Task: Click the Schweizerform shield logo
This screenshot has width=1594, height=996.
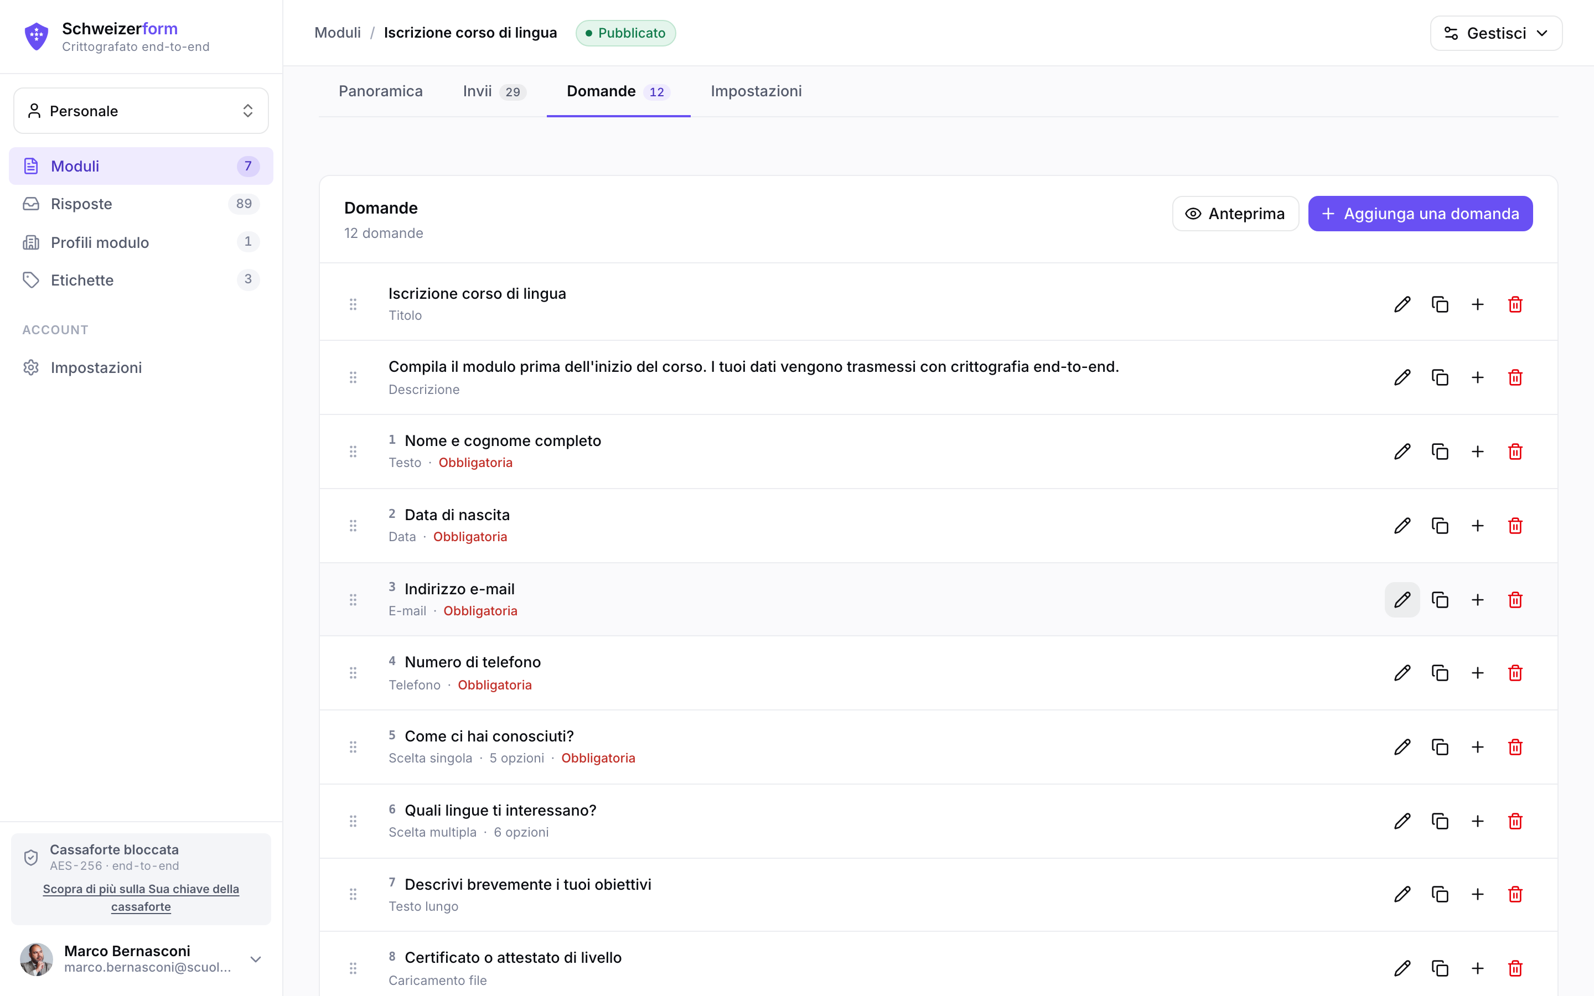Action: (36, 36)
